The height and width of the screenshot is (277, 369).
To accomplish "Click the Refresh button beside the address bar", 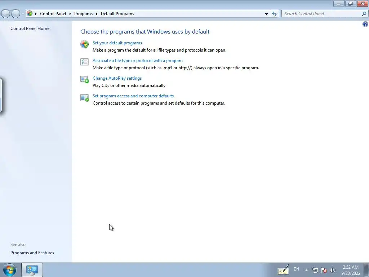I will pyautogui.click(x=274, y=14).
